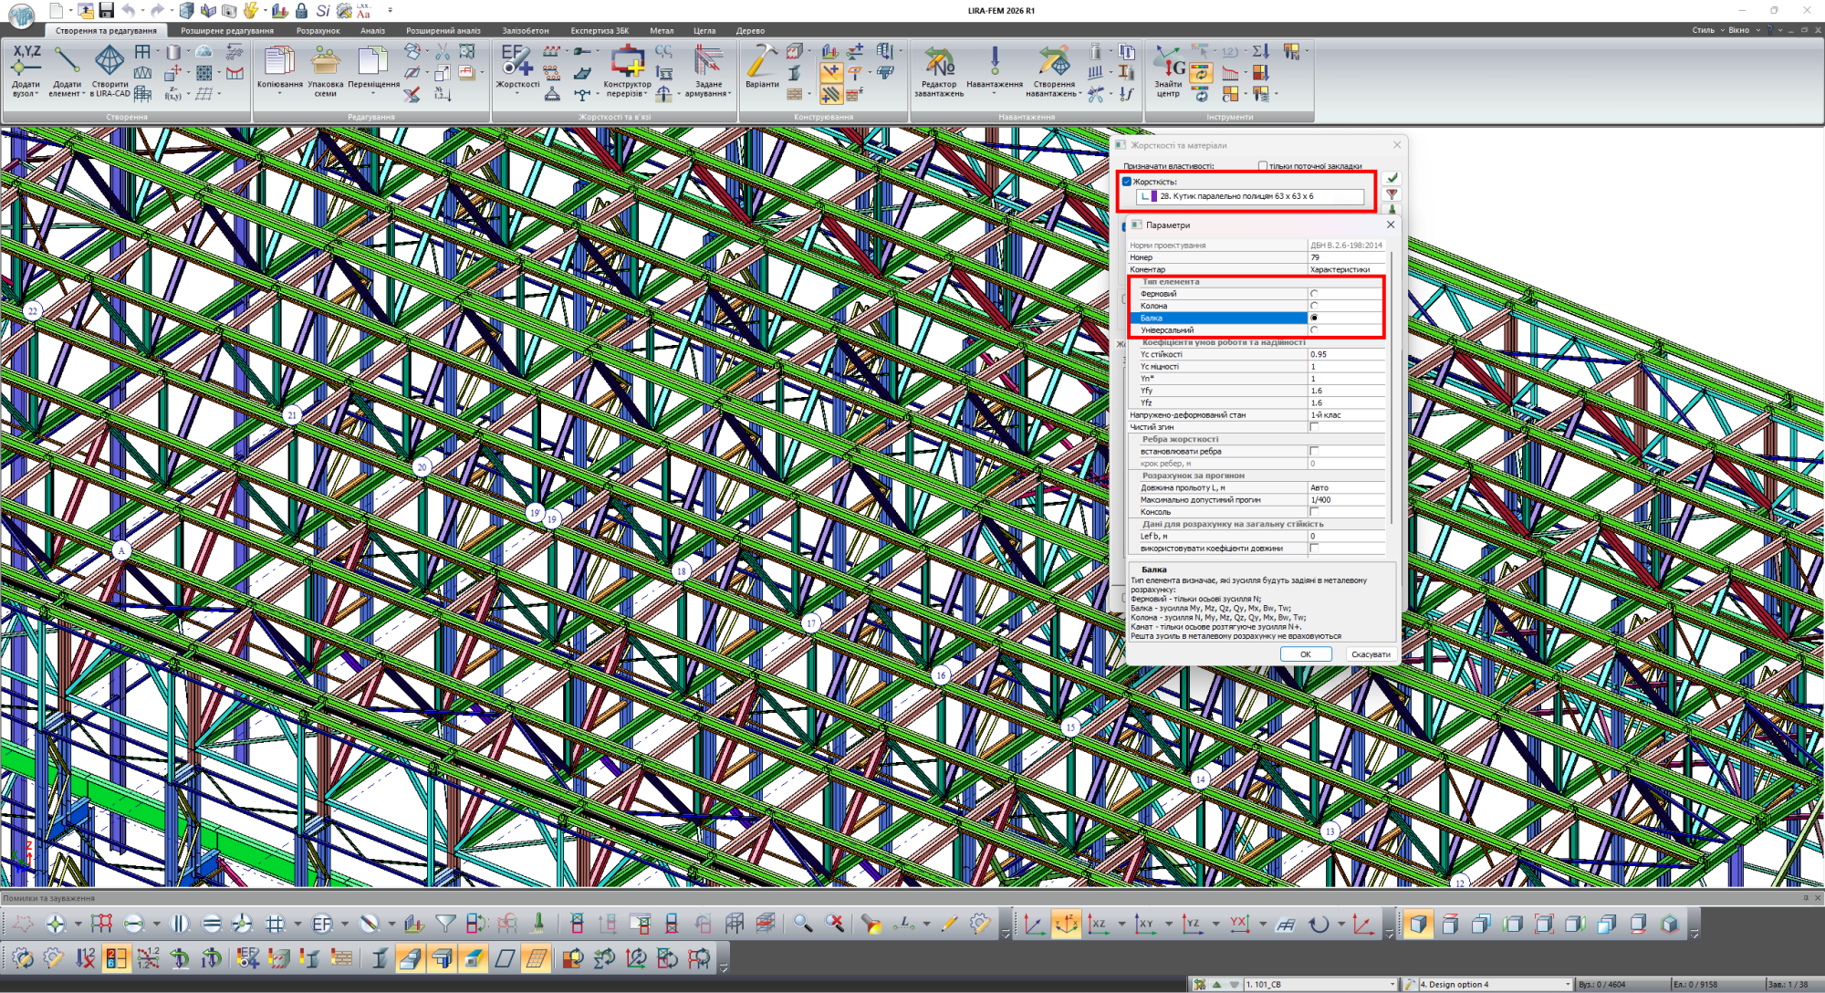Click the Варіанти hammer icon
This screenshot has height=993, width=1825.
(762, 61)
